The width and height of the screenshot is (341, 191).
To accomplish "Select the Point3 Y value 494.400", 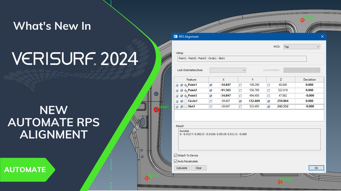I will click(254, 95).
